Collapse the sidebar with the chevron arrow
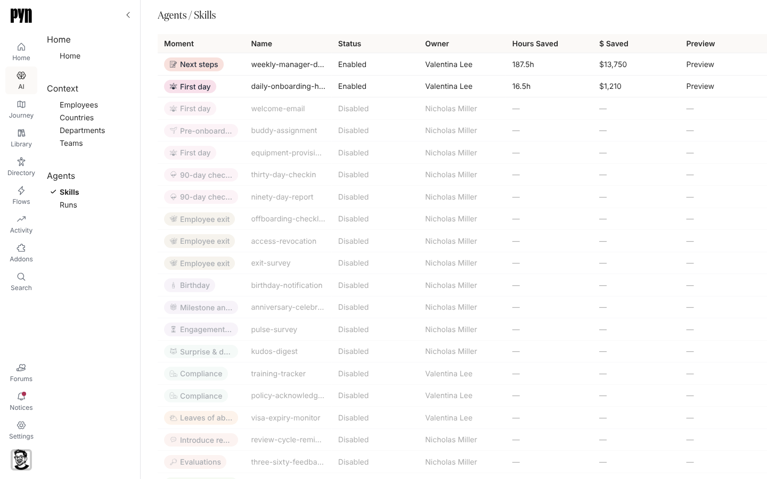 tap(128, 15)
